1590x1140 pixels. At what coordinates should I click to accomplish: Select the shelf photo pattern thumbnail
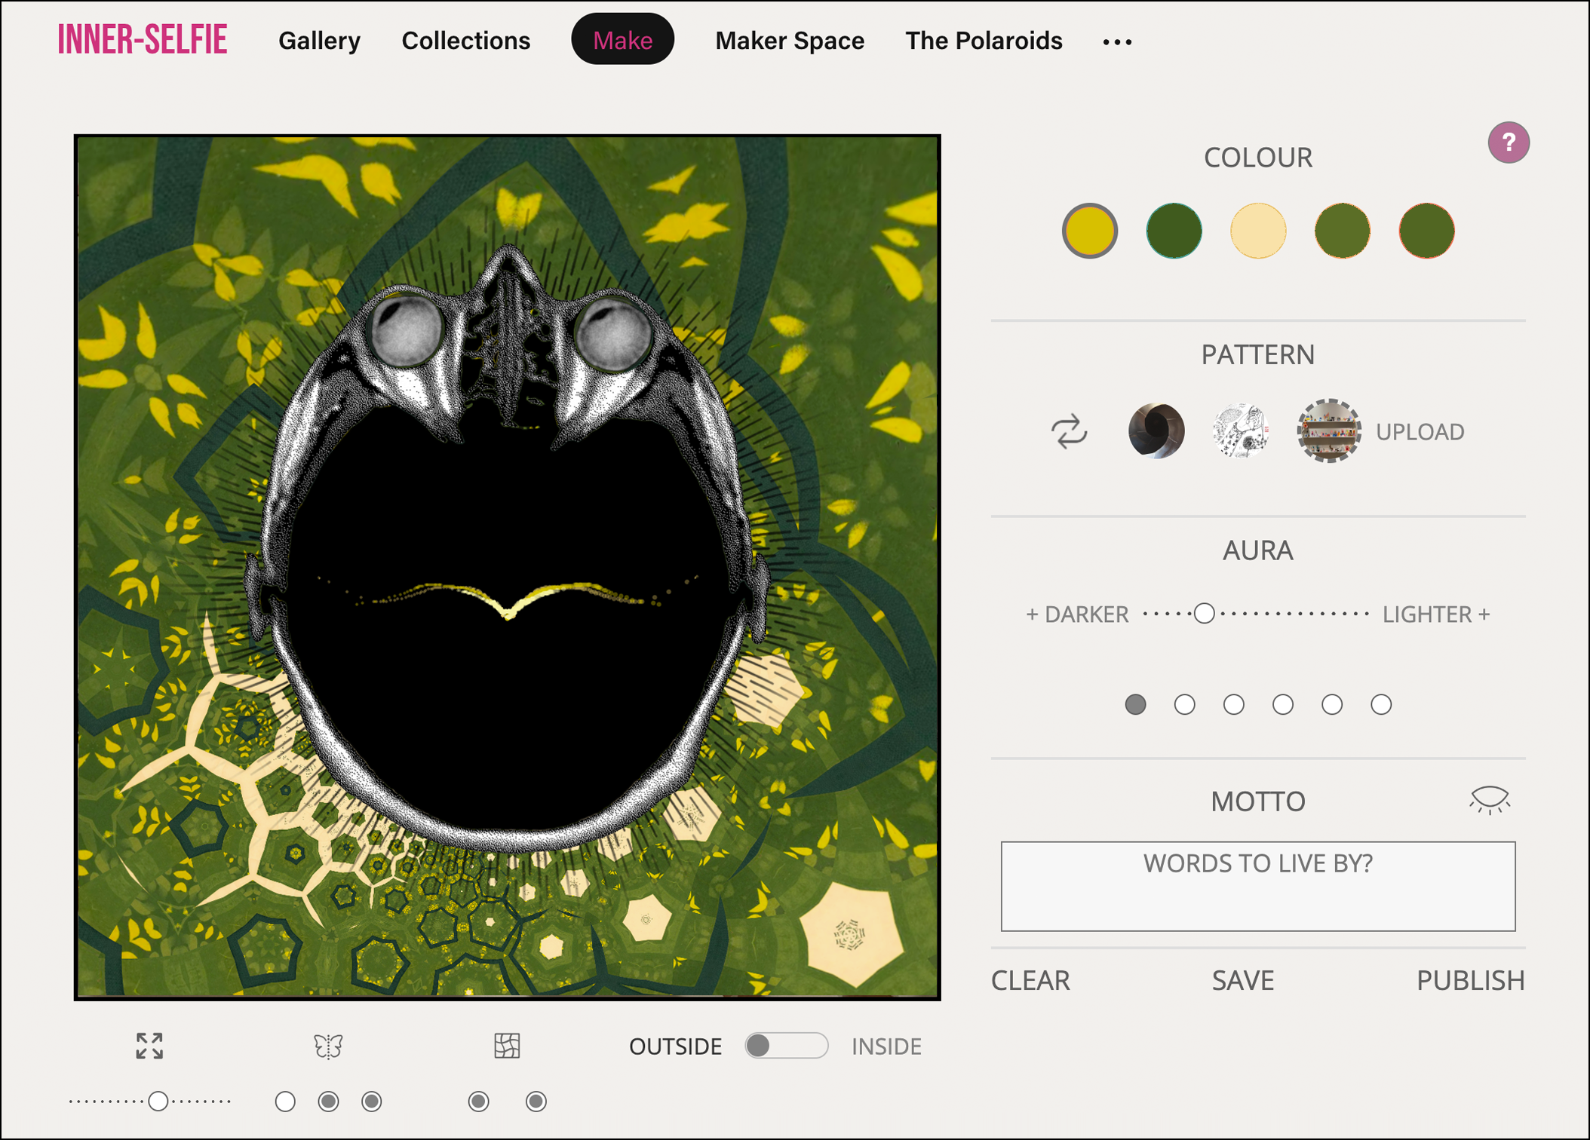click(x=1328, y=431)
